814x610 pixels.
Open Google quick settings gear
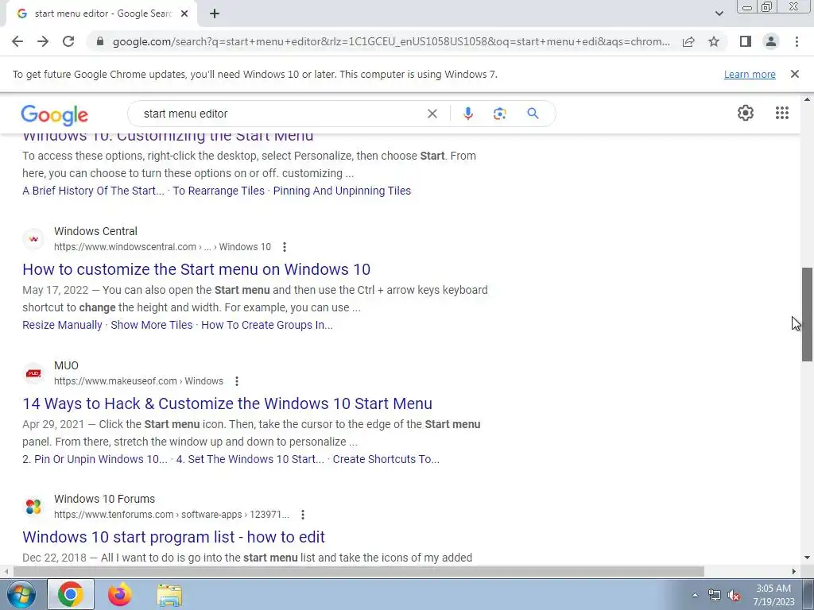[x=746, y=113]
